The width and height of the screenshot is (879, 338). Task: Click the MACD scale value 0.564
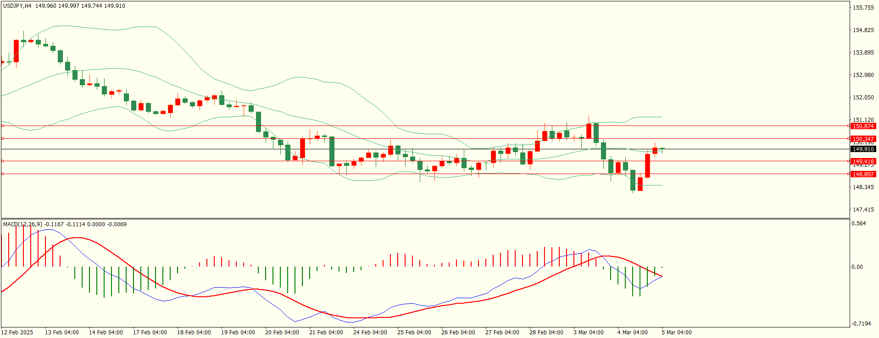pos(859,224)
